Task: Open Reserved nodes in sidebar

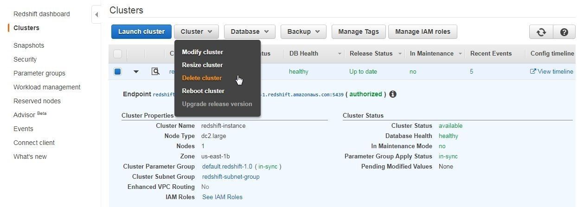Action: (37, 101)
